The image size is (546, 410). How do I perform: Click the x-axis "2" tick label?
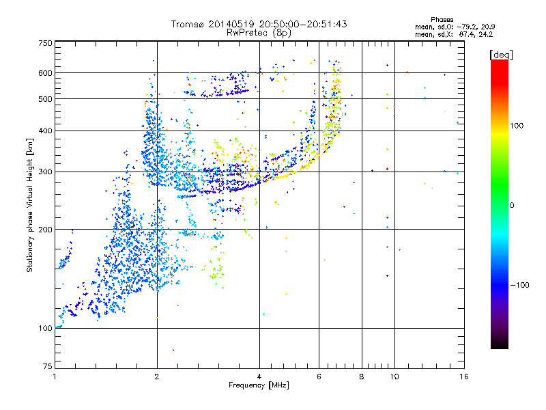[157, 377]
